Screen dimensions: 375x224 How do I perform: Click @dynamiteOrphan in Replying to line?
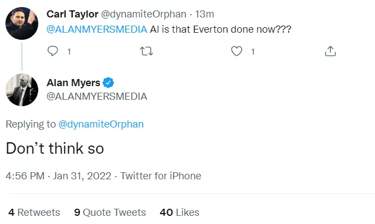(x=101, y=124)
